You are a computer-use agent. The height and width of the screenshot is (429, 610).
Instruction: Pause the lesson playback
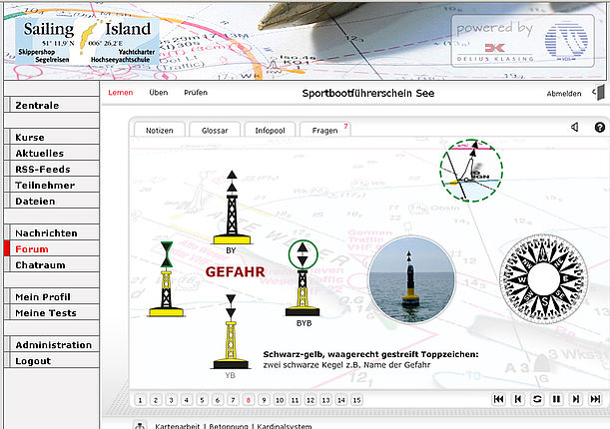[556, 399]
